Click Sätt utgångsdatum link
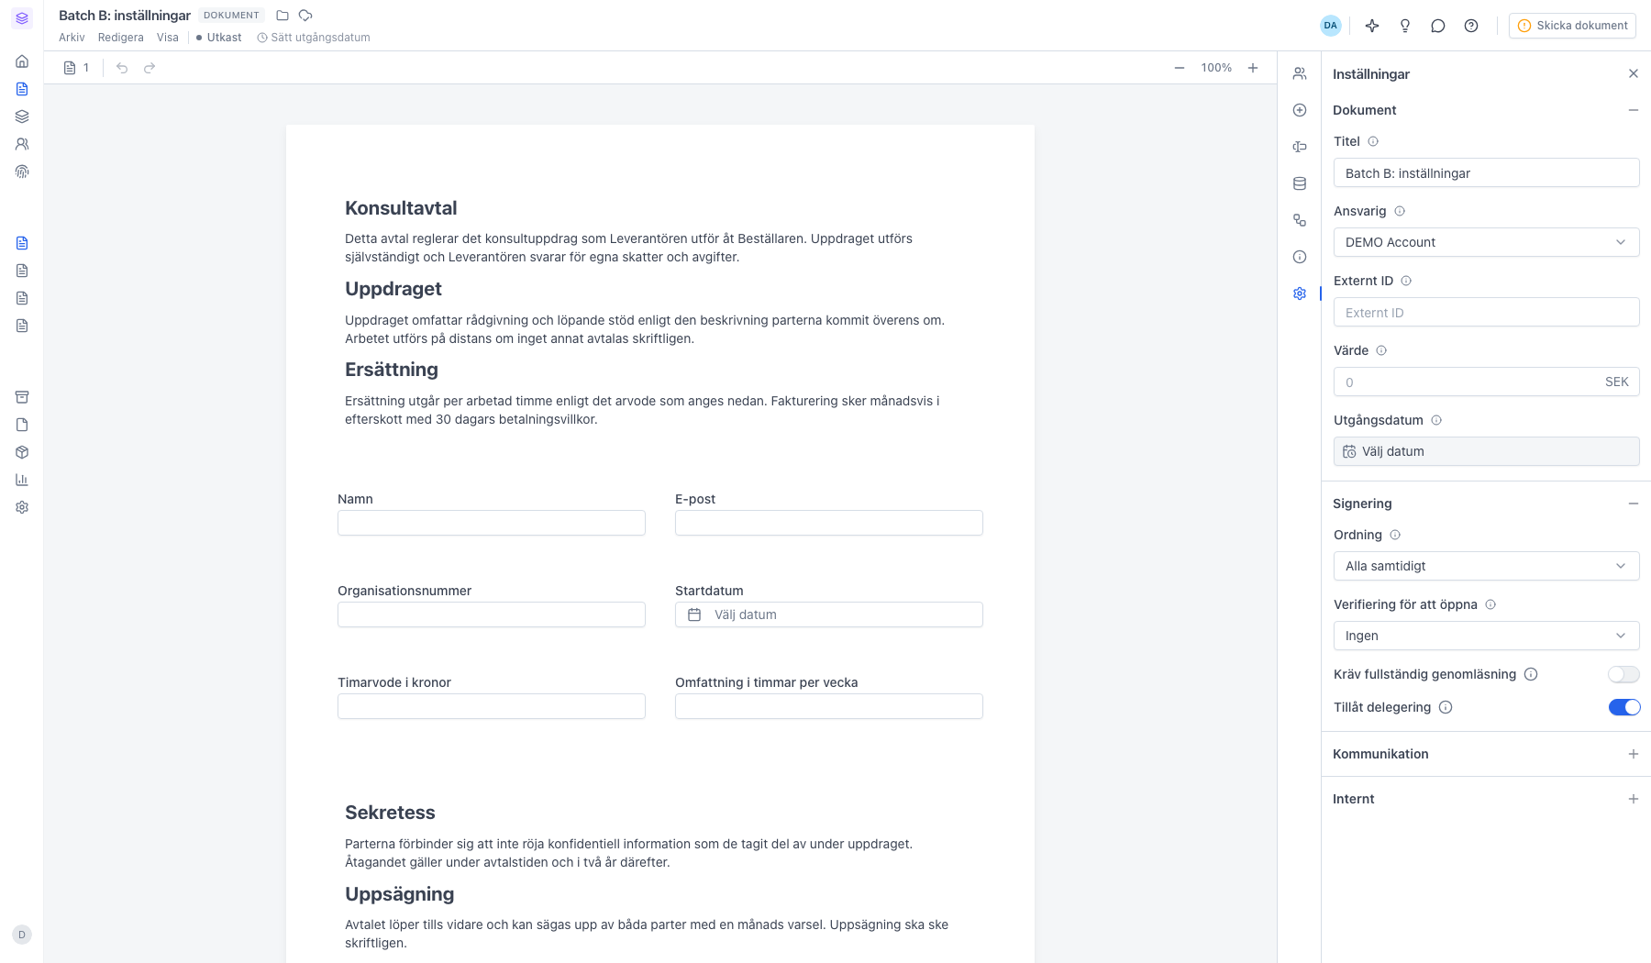Screen dimensions: 1651x963 tap(314, 38)
